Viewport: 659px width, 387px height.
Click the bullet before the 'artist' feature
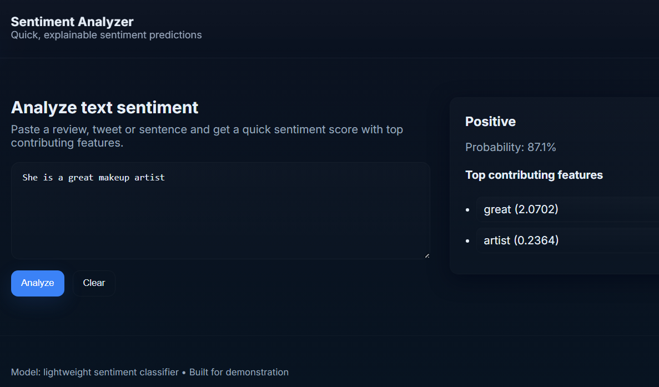[x=467, y=241]
